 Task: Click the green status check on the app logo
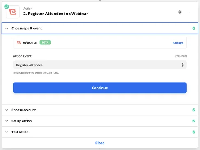coord(7,7)
